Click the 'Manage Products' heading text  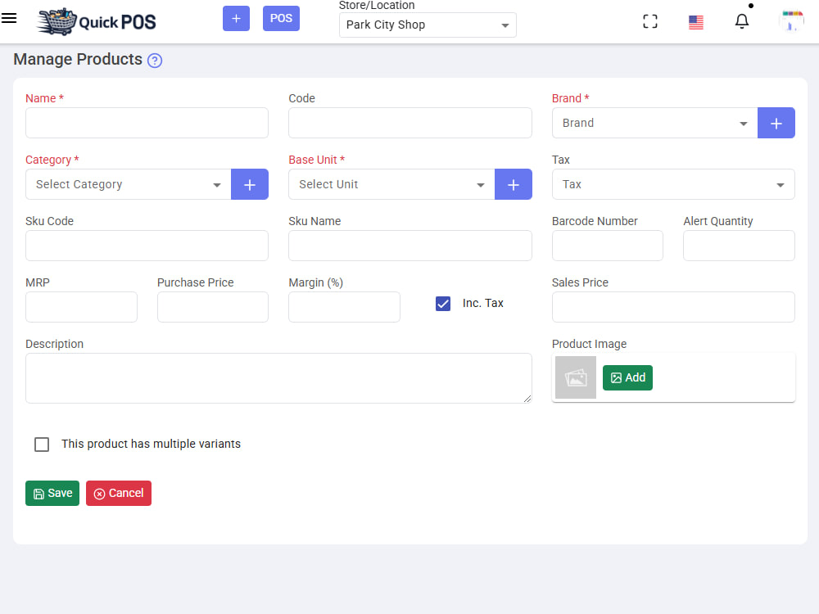(78, 60)
